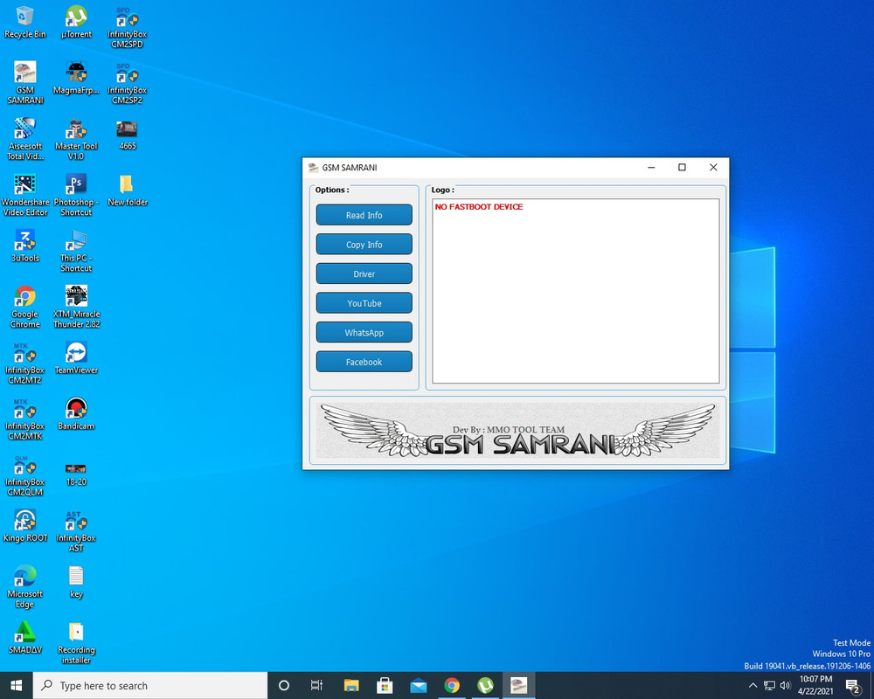874x699 pixels.
Task: Select the Wondershare Video Editor icon
Action: point(25,196)
